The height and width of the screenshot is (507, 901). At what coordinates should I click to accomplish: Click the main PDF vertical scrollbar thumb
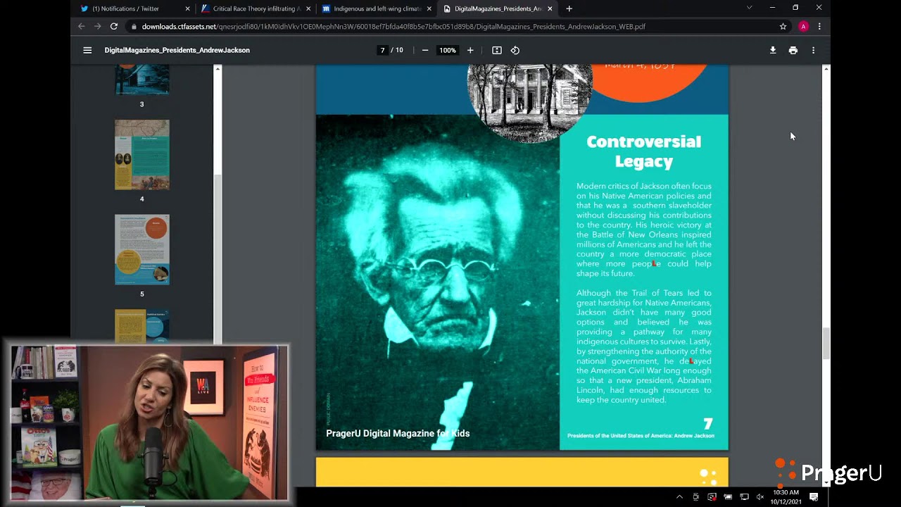click(x=826, y=343)
